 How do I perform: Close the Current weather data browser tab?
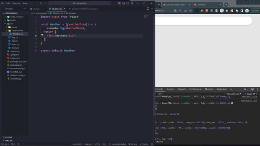[190, 4]
